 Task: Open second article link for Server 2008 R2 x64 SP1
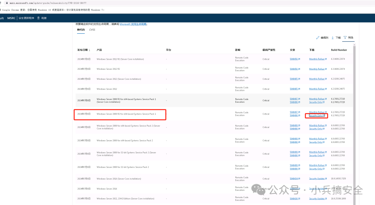[295, 116]
